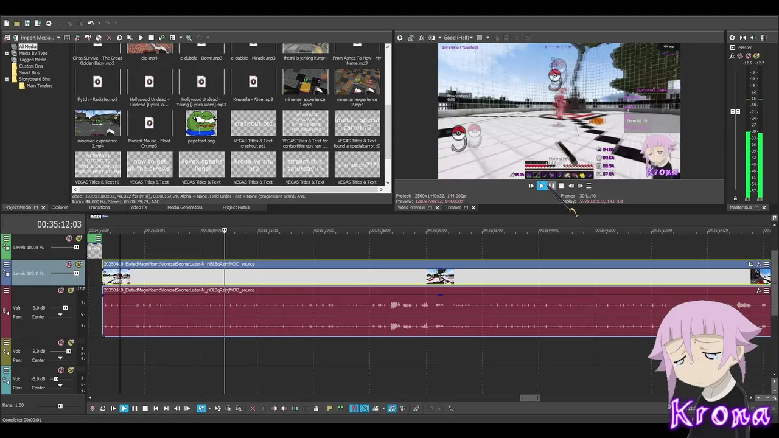779x438 pixels.
Task: Mute video track 3
Action: click(69, 238)
